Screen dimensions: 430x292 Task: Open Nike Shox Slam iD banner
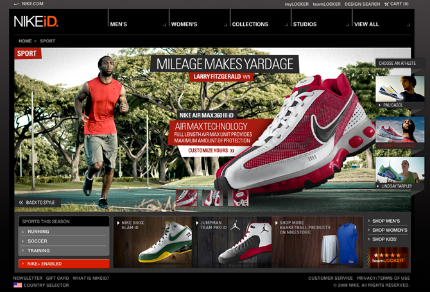pyautogui.click(x=153, y=242)
